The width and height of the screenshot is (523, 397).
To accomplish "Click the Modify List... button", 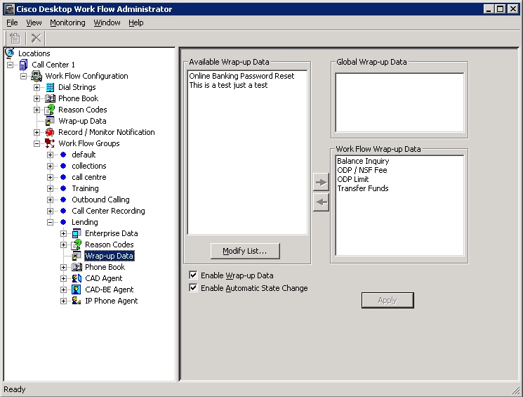I will coord(245,251).
